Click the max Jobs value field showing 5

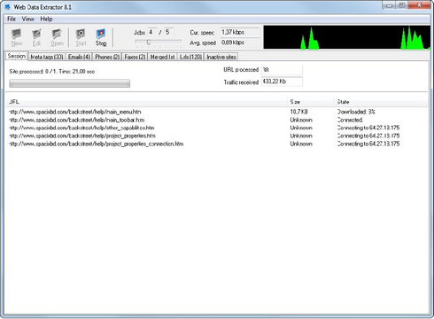(169, 32)
